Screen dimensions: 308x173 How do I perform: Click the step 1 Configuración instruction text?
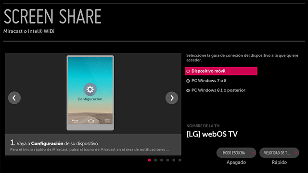pyautogui.click(x=54, y=143)
